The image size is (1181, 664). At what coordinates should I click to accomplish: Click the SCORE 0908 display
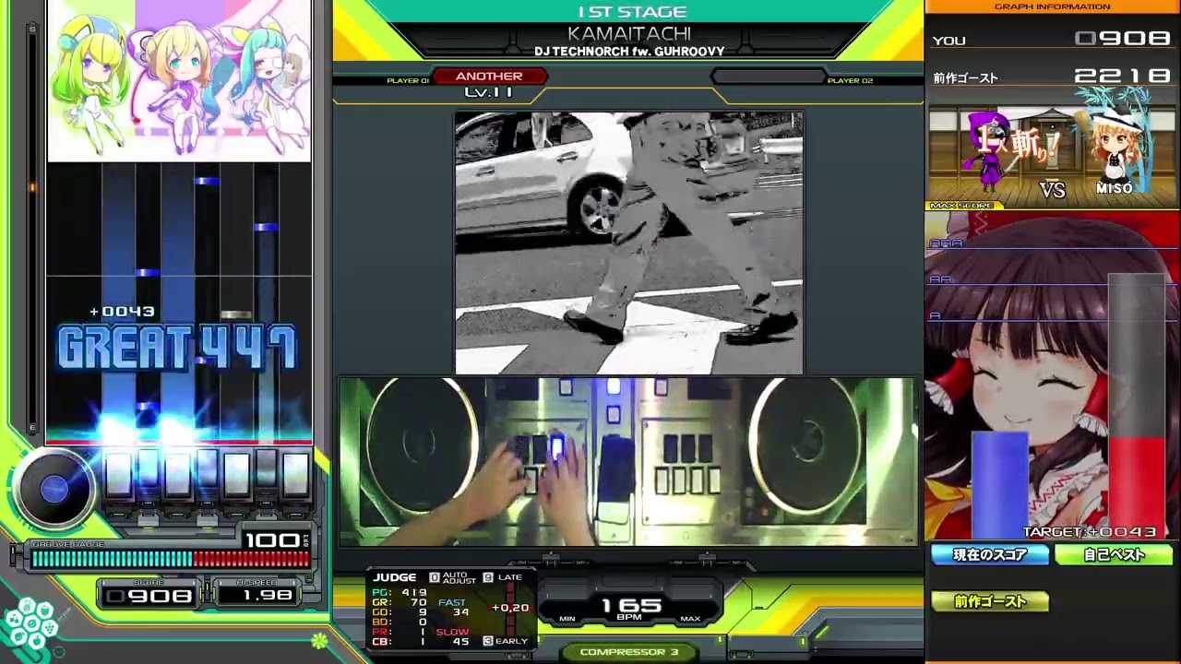149,596
